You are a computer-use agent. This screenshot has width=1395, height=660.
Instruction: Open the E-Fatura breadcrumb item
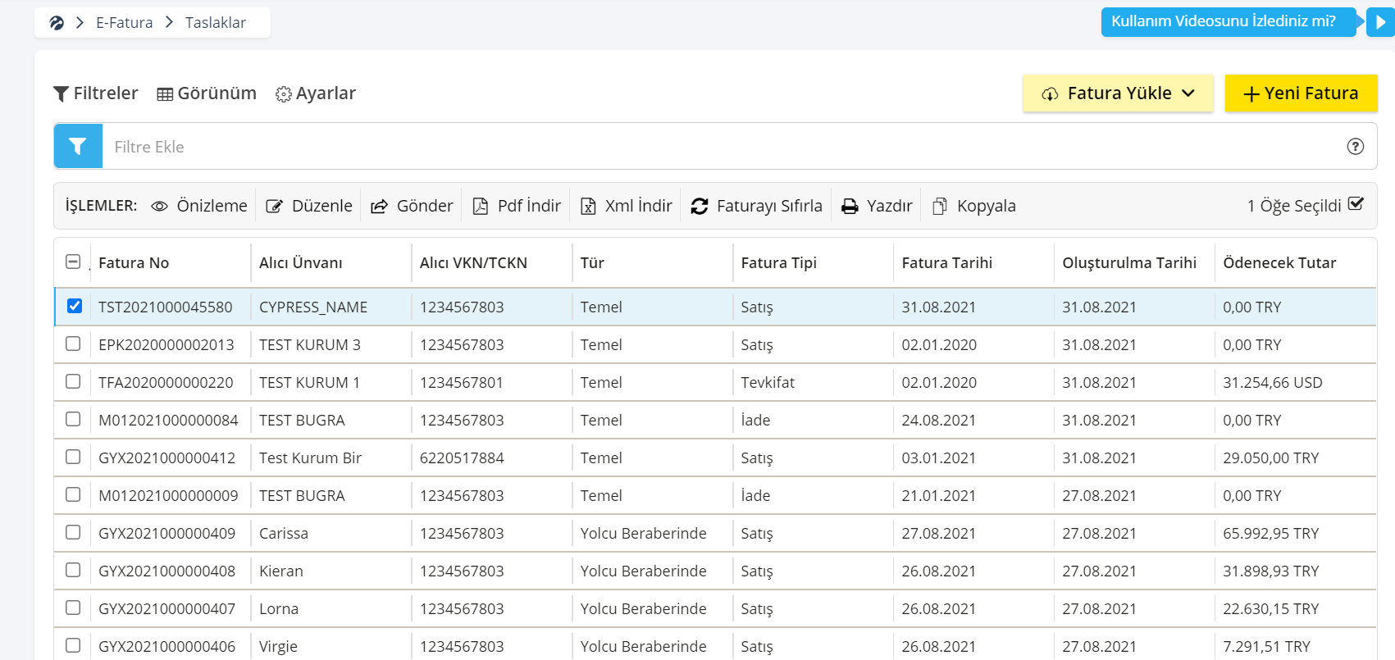(125, 23)
